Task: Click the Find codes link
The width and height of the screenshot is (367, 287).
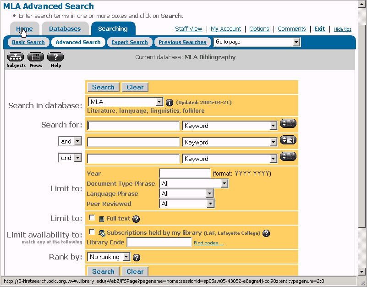Action: [209, 243]
